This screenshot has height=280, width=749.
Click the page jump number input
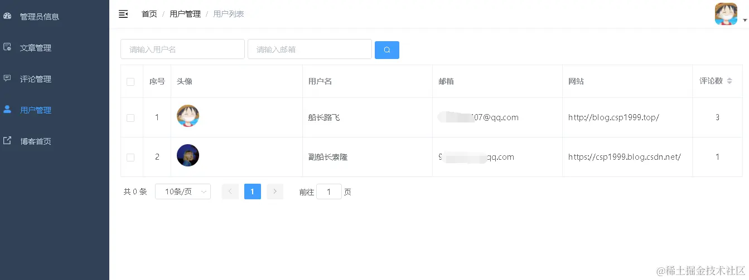click(x=329, y=191)
